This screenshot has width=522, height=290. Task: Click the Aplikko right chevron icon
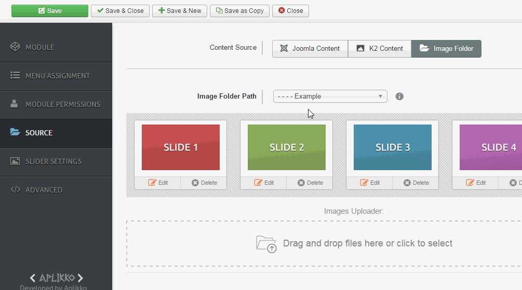(x=81, y=278)
